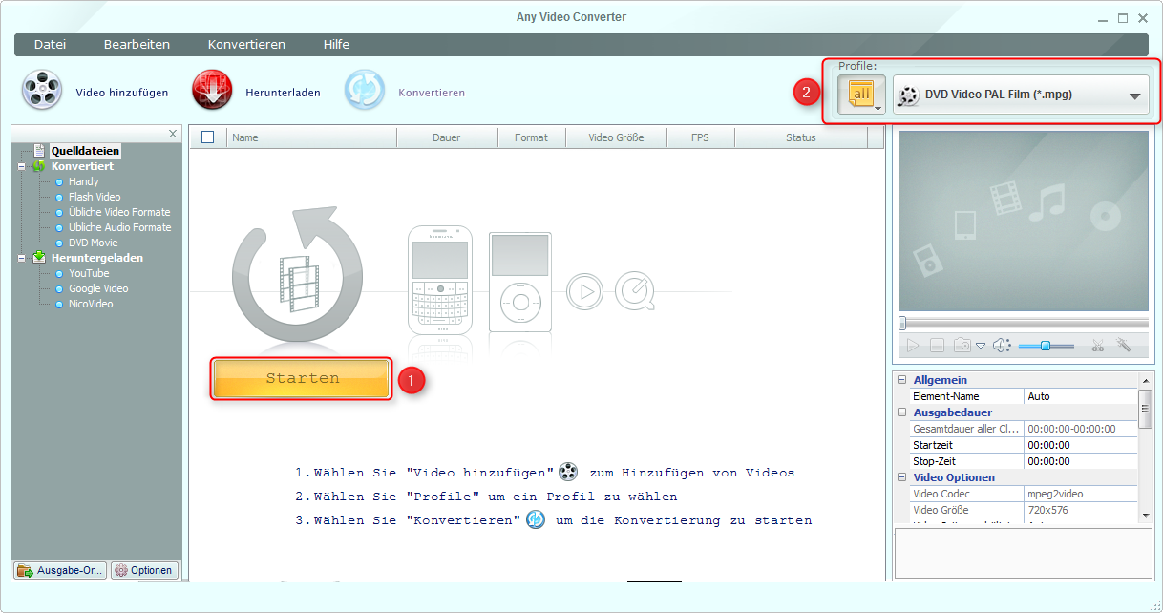Open video effects with the magic wand icon

pos(1123,346)
